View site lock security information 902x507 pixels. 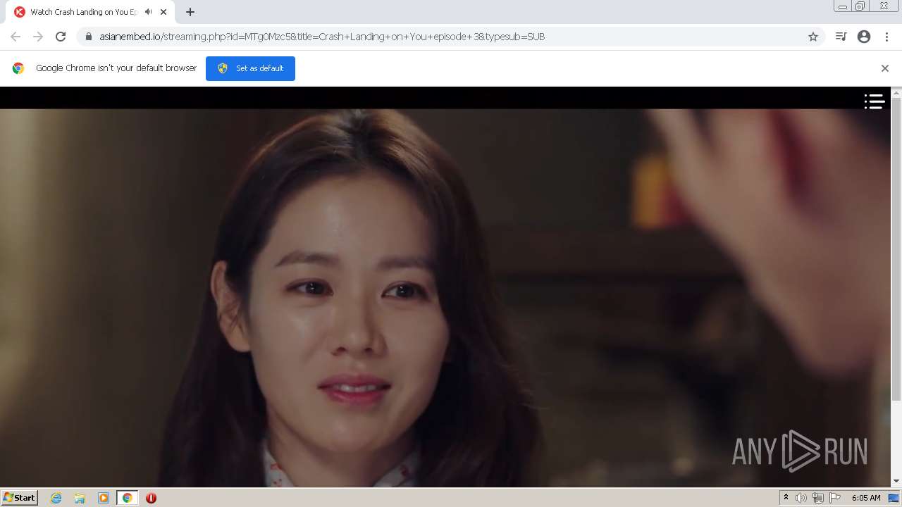pyautogui.click(x=89, y=37)
